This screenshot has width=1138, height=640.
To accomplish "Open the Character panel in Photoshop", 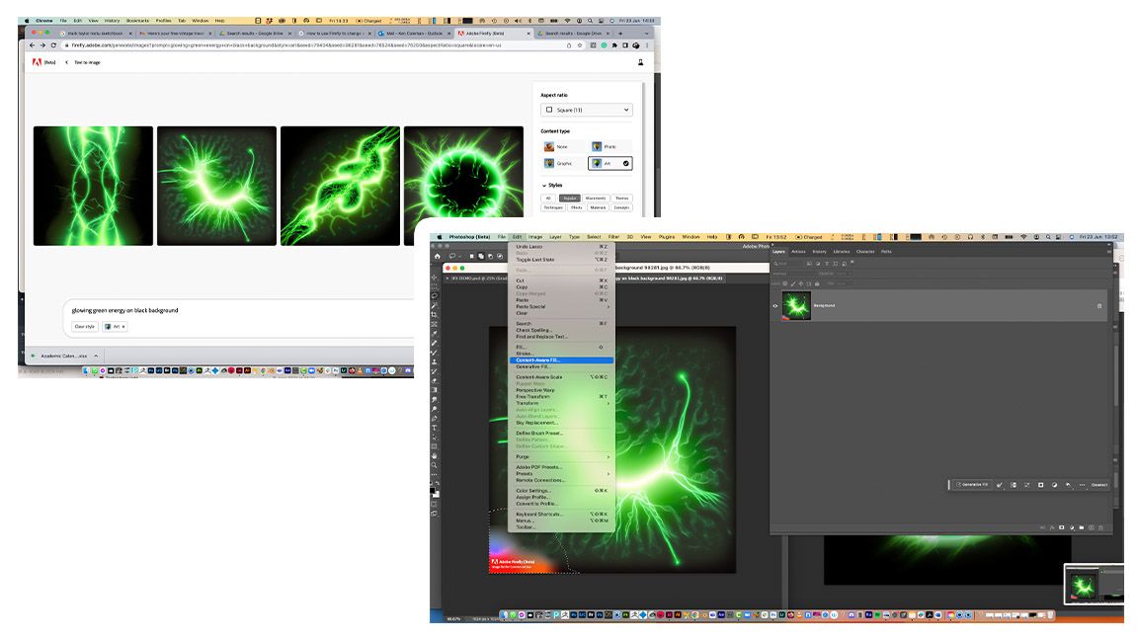I will pos(865,252).
